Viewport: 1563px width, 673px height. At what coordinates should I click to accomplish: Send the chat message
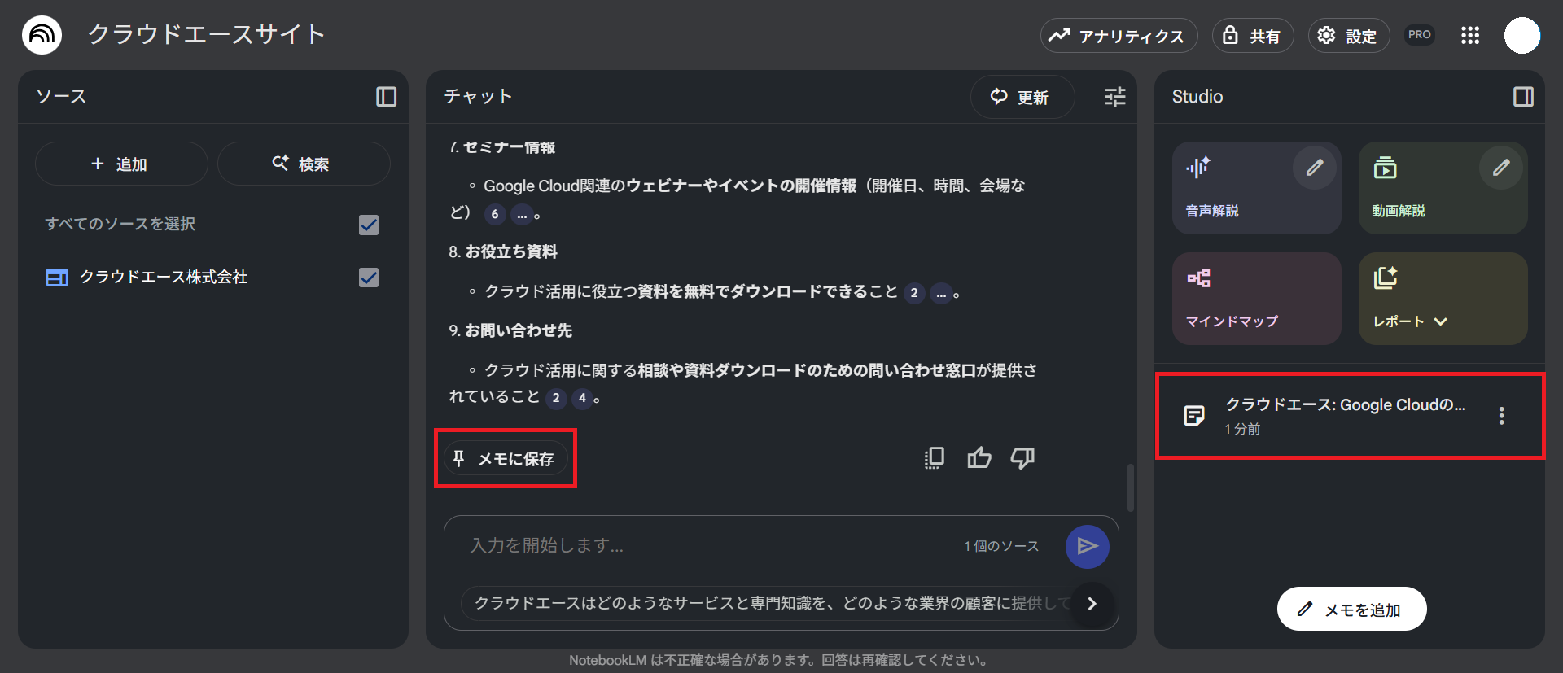(1088, 546)
